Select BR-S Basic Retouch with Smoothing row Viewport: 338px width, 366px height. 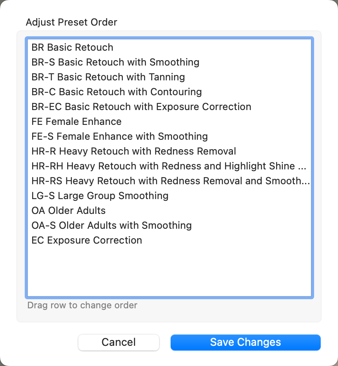[x=115, y=62]
